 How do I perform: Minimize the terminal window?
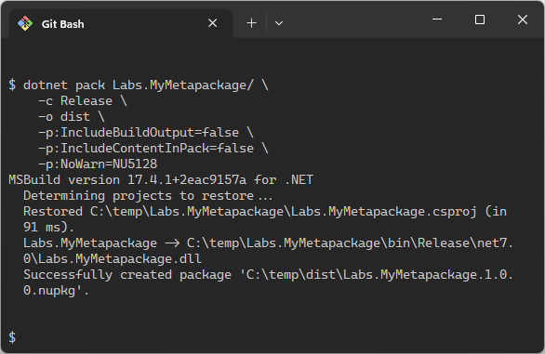[x=437, y=20]
